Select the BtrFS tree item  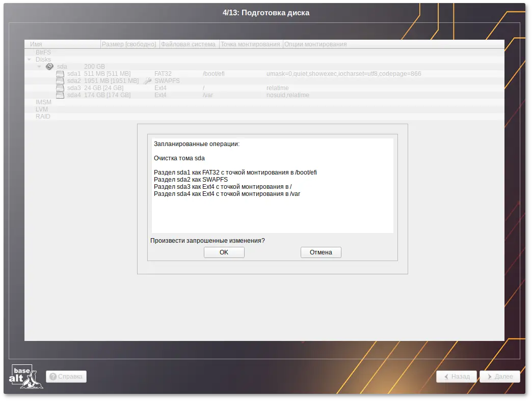43,52
